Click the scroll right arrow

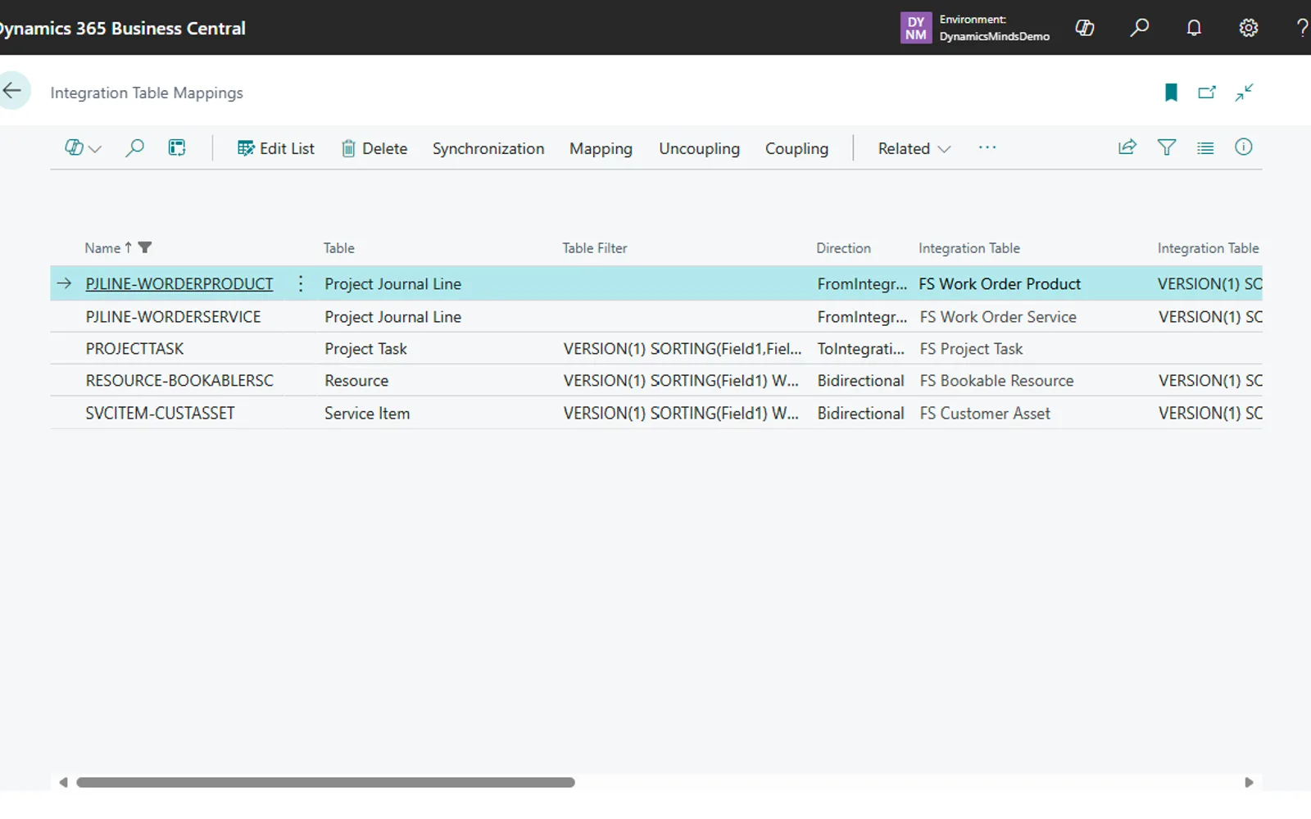click(1249, 782)
